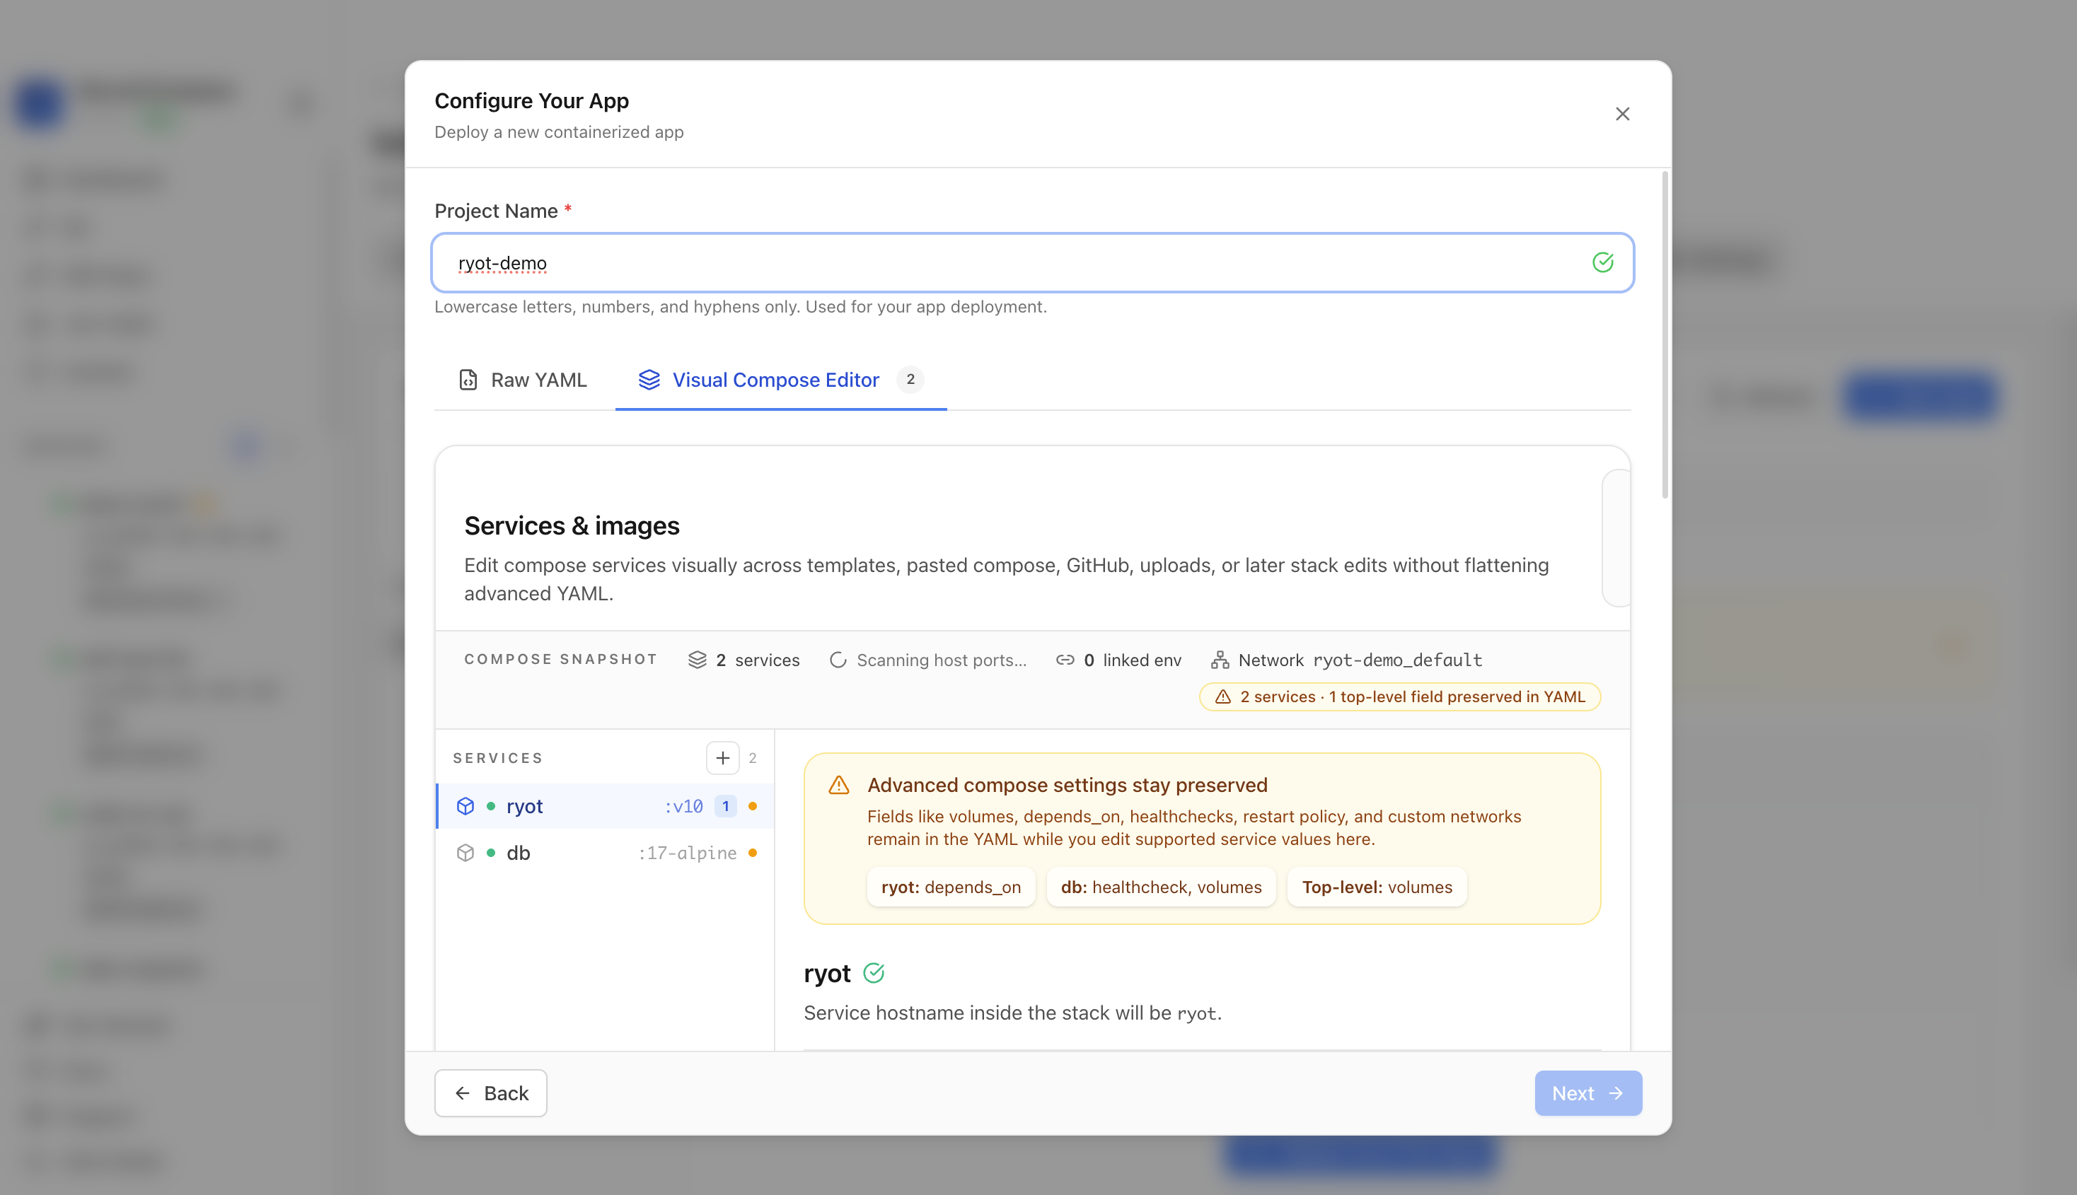
Task: Click the green validation check icon in Project Name
Action: click(x=1602, y=262)
